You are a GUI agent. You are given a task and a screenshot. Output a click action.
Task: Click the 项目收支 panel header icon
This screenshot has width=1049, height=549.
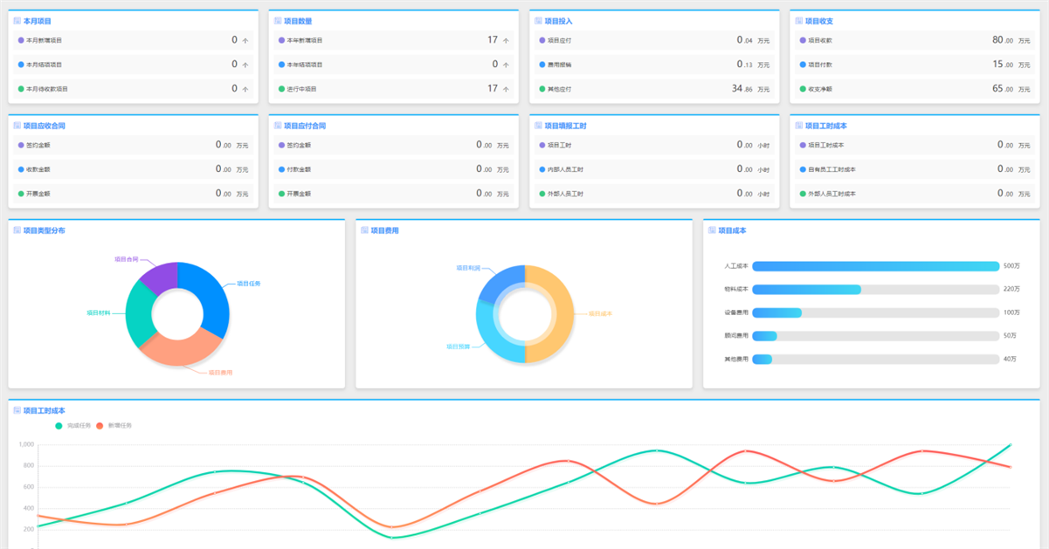(798, 21)
